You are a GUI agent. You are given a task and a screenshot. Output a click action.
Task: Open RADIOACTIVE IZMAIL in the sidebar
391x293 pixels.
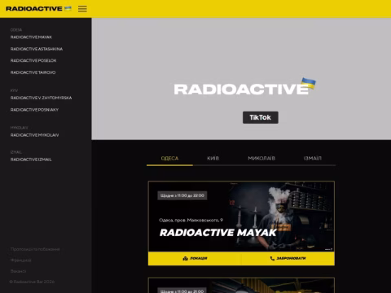31,160
